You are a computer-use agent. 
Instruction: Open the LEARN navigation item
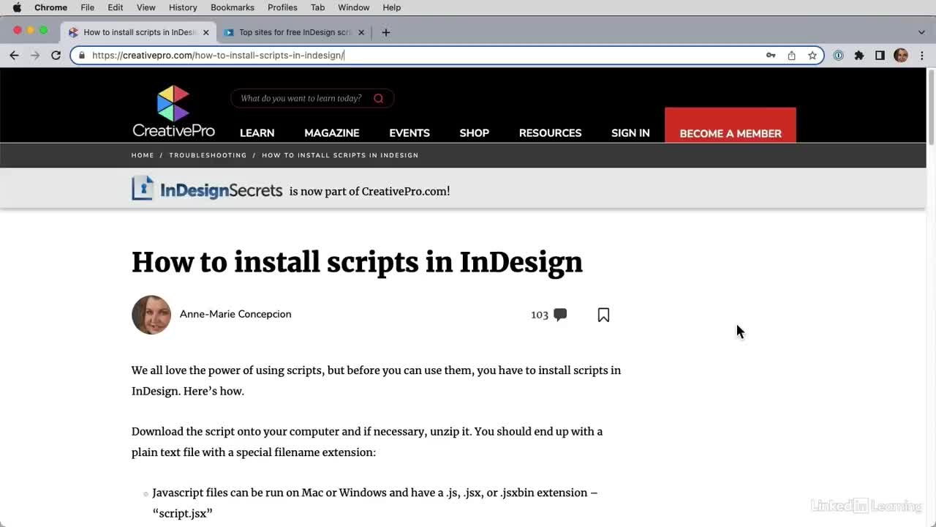click(257, 133)
